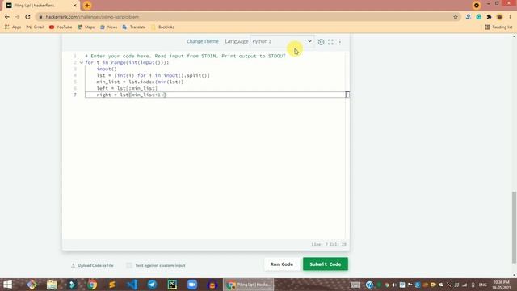Open File Explorer from taskbar
Image resolution: width=517 pixels, height=291 pixels.
(x=52, y=285)
